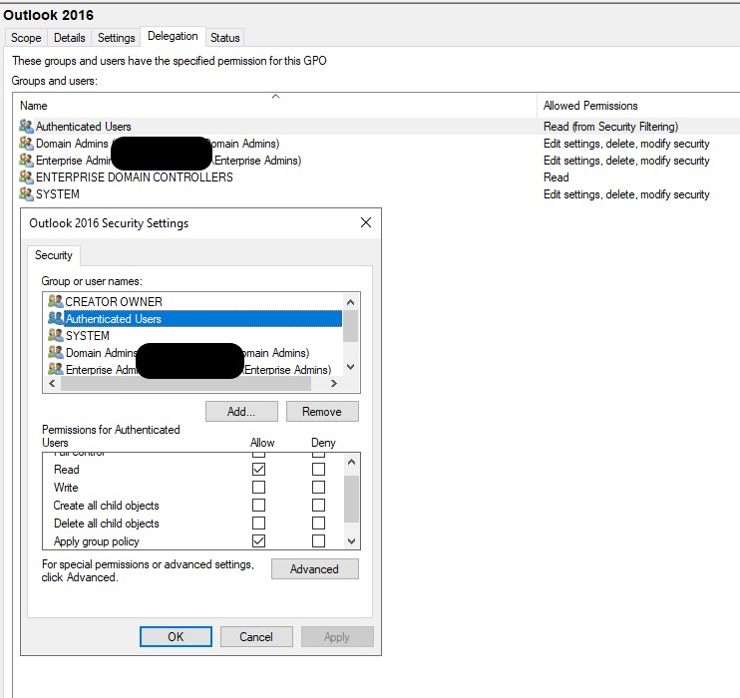Click the group names horizontal scrollbar thumb

[x=185, y=383]
